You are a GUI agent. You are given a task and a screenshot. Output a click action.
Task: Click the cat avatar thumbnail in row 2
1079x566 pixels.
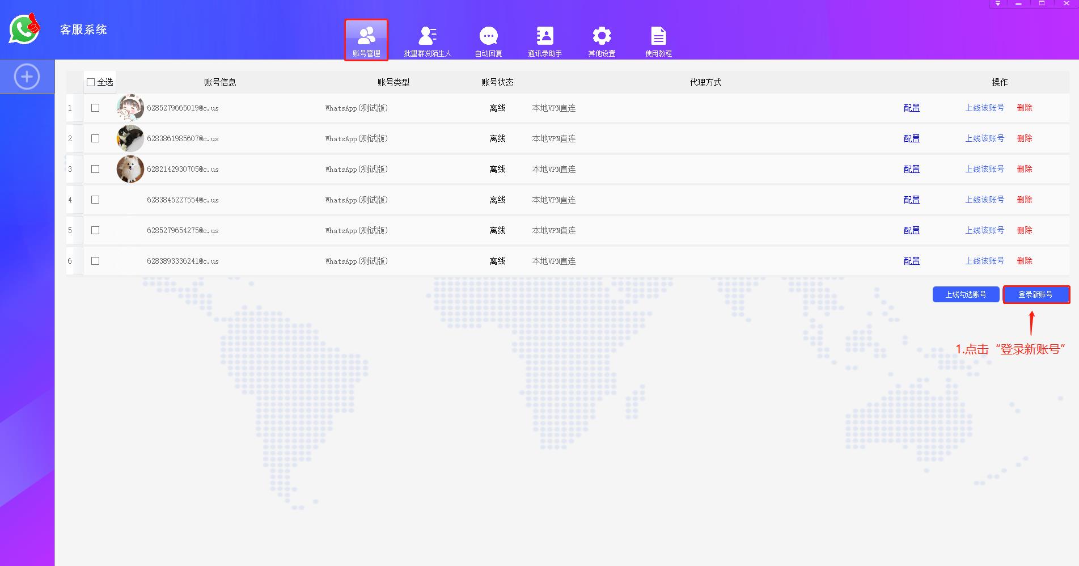click(x=130, y=138)
